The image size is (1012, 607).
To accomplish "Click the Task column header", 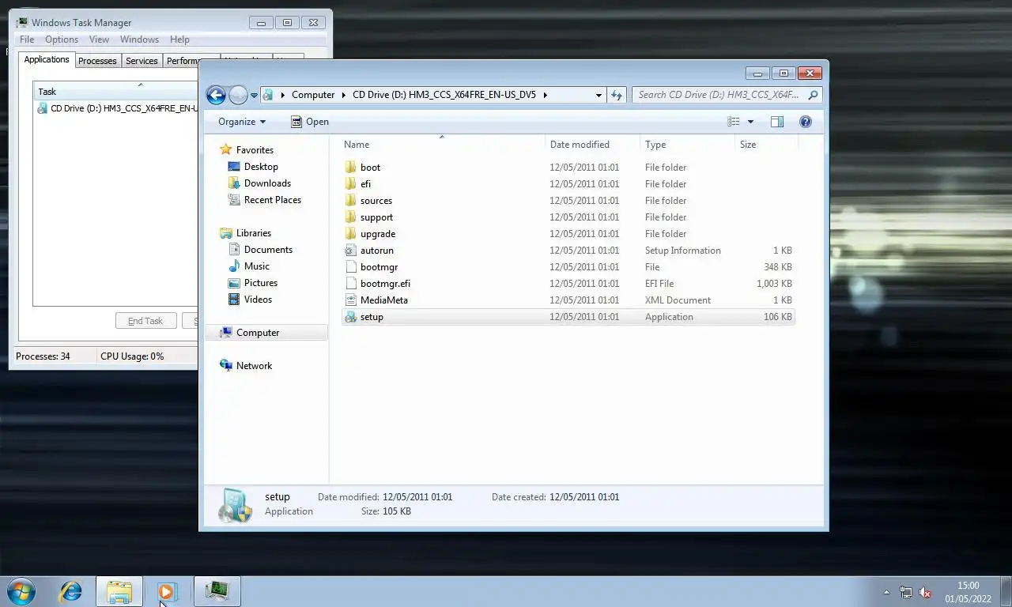I will [x=115, y=92].
